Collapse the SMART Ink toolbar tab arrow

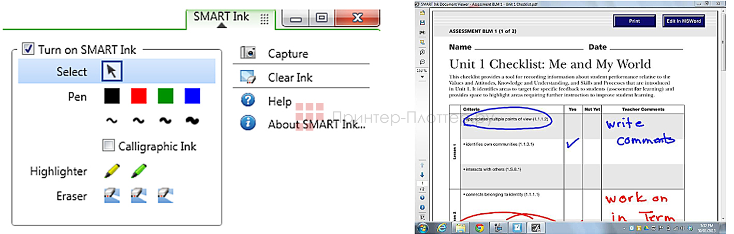click(222, 24)
